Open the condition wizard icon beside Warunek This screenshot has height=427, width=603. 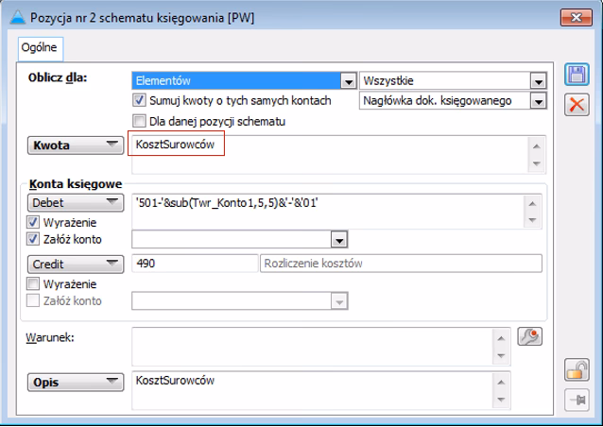tap(530, 337)
